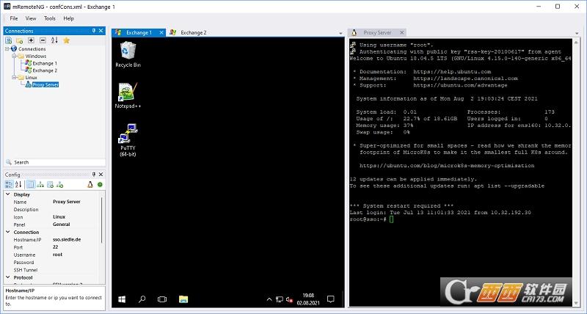587x314 pixels.
Task: Click the Recycle Bin desktop icon
Action: tap(128, 54)
